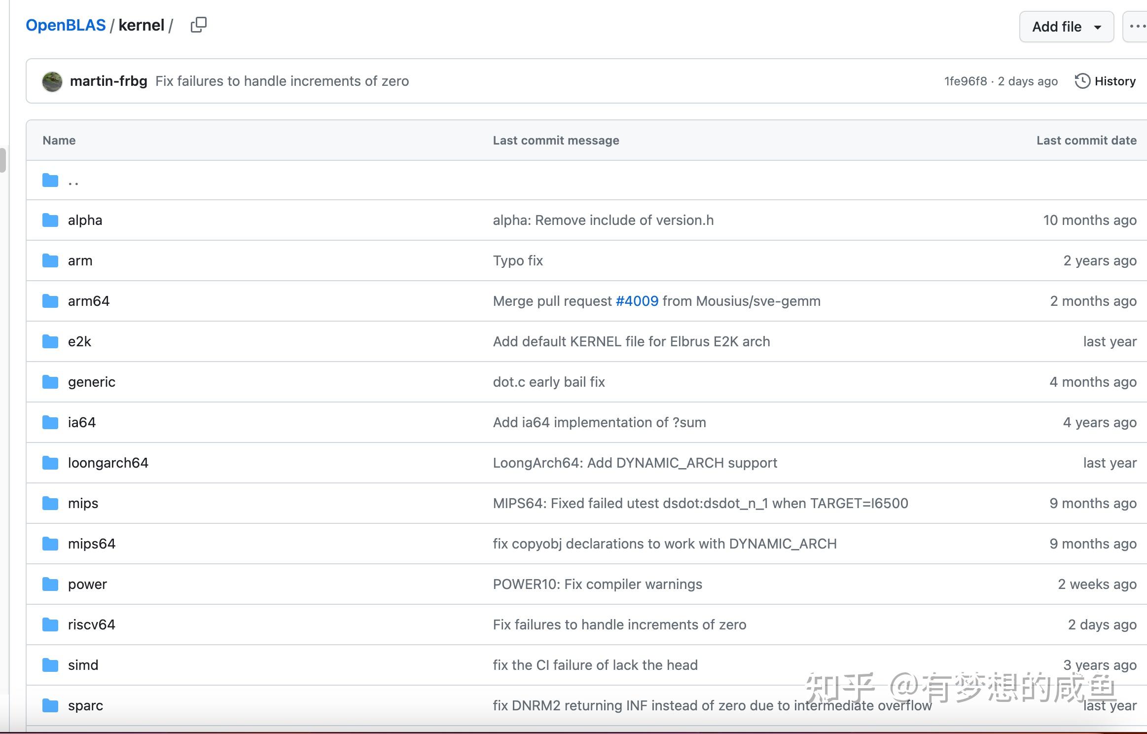Click the parent directory folder icon
Viewport: 1147px width, 734px height.
[x=50, y=180]
